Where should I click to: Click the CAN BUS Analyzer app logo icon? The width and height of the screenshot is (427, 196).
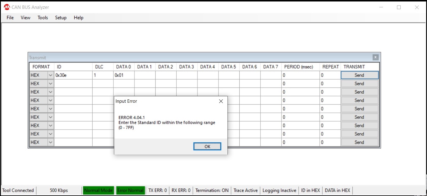pyautogui.click(x=7, y=7)
